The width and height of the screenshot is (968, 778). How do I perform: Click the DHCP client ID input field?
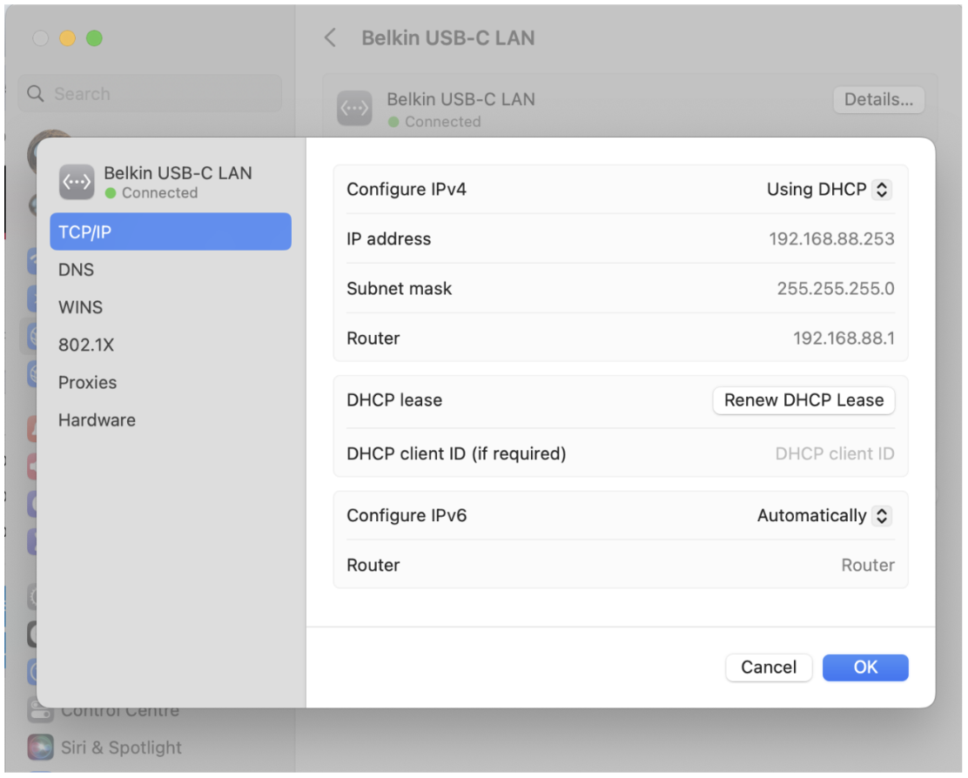pyautogui.click(x=833, y=453)
